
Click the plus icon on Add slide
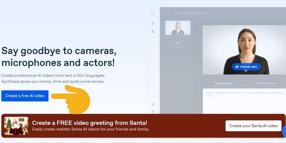click(178, 43)
